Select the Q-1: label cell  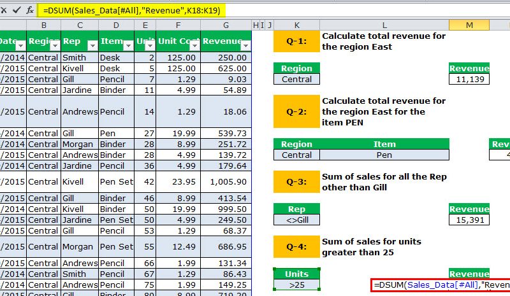pyautogui.click(x=296, y=41)
